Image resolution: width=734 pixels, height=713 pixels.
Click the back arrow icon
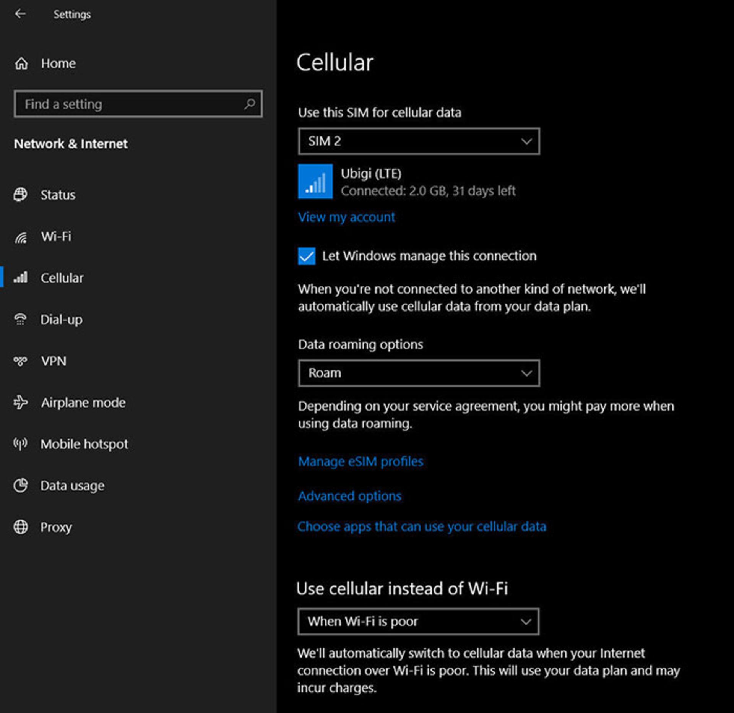[20, 14]
